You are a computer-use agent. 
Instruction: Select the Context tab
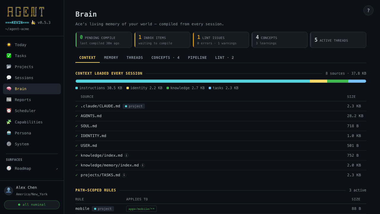88,58
